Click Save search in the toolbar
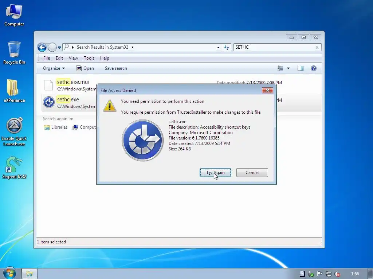 pyautogui.click(x=116, y=68)
